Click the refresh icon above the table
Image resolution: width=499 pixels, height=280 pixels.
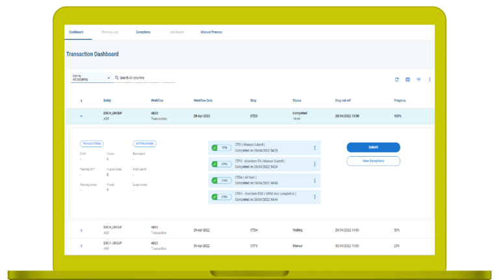pyautogui.click(x=397, y=80)
